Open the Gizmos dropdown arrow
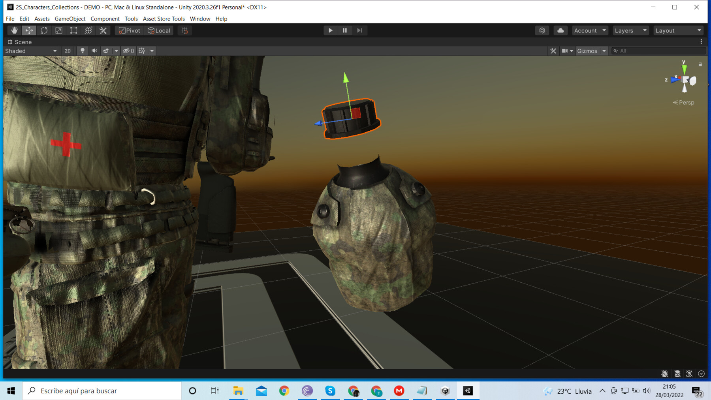 click(x=604, y=51)
